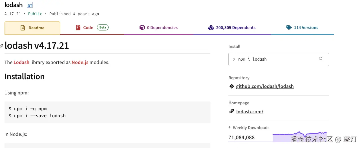Click the 'Using npm:' text
This screenshot has width=362, height=148.
click(x=17, y=93)
